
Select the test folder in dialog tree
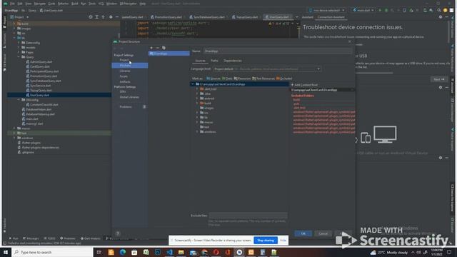coord(205,127)
